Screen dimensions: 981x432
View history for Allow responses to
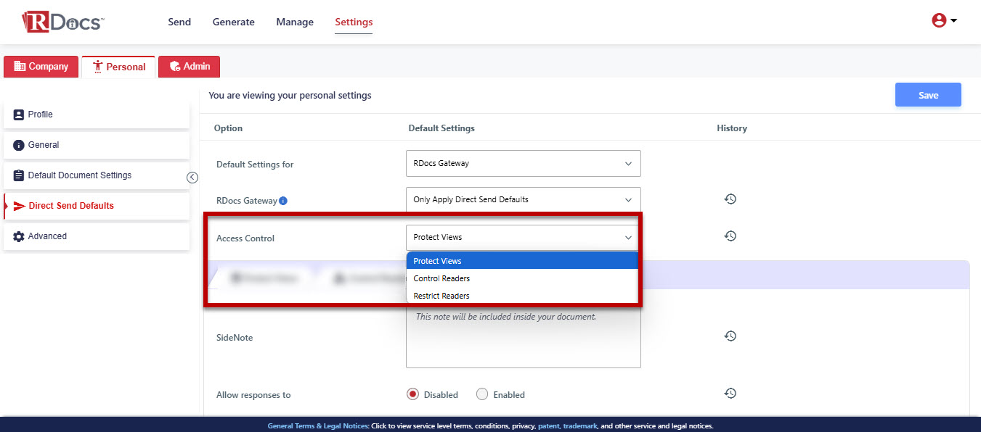730,393
